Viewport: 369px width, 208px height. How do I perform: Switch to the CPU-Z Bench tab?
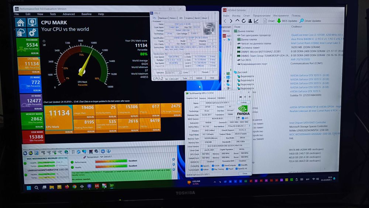(x=197, y=18)
